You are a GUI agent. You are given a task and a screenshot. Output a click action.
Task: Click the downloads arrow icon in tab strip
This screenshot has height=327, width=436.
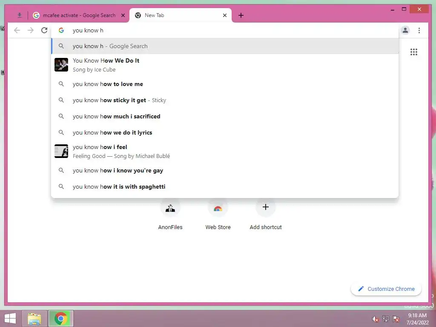coord(20,15)
